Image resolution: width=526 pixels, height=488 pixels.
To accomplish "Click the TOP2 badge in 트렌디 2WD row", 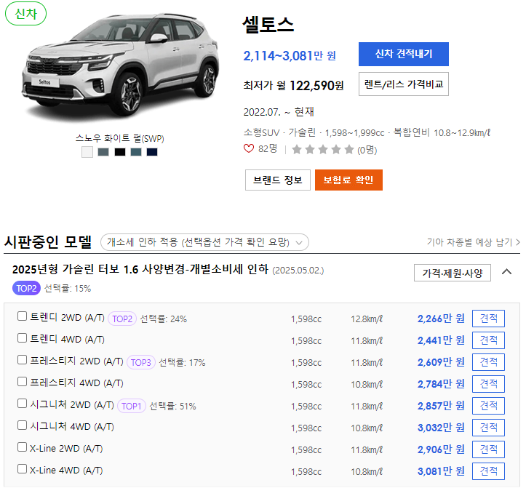I will coord(122,319).
